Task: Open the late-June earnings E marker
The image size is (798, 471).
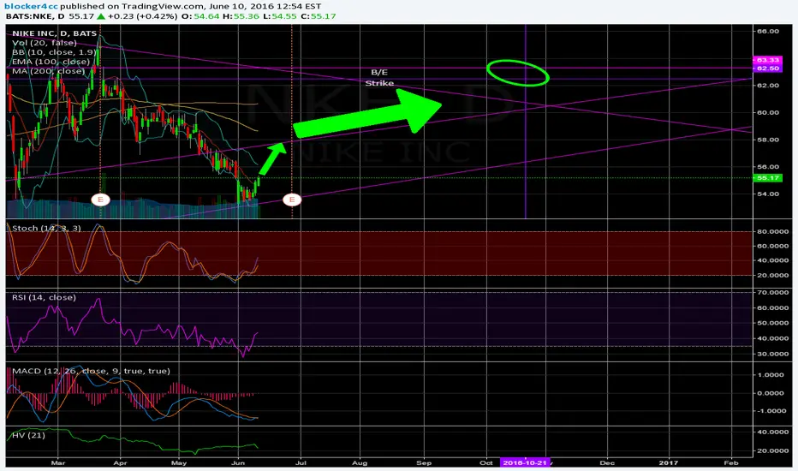Action: [292, 199]
